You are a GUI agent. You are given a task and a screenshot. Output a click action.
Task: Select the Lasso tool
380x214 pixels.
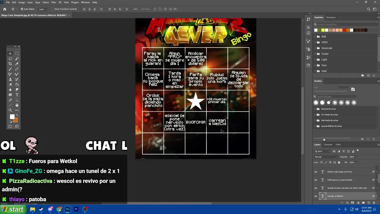10,59
